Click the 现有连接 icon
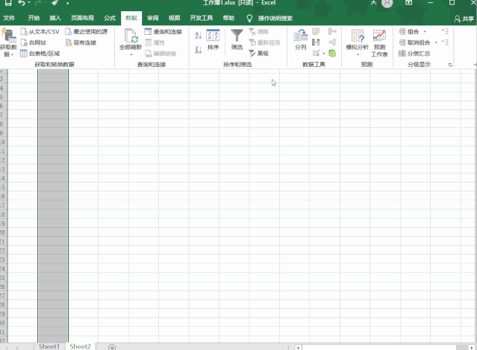This screenshot has width=477, height=350. (x=69, y=42)
